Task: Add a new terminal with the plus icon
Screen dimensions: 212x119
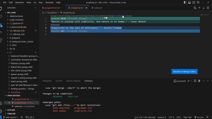Action: [x=188, y=81]
